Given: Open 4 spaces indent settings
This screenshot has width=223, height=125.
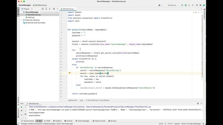Looking at the screenshot, I should coord(177,124).
